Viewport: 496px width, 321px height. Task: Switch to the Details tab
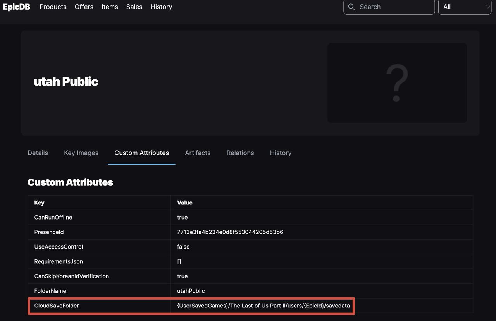(x=38, y=153)
